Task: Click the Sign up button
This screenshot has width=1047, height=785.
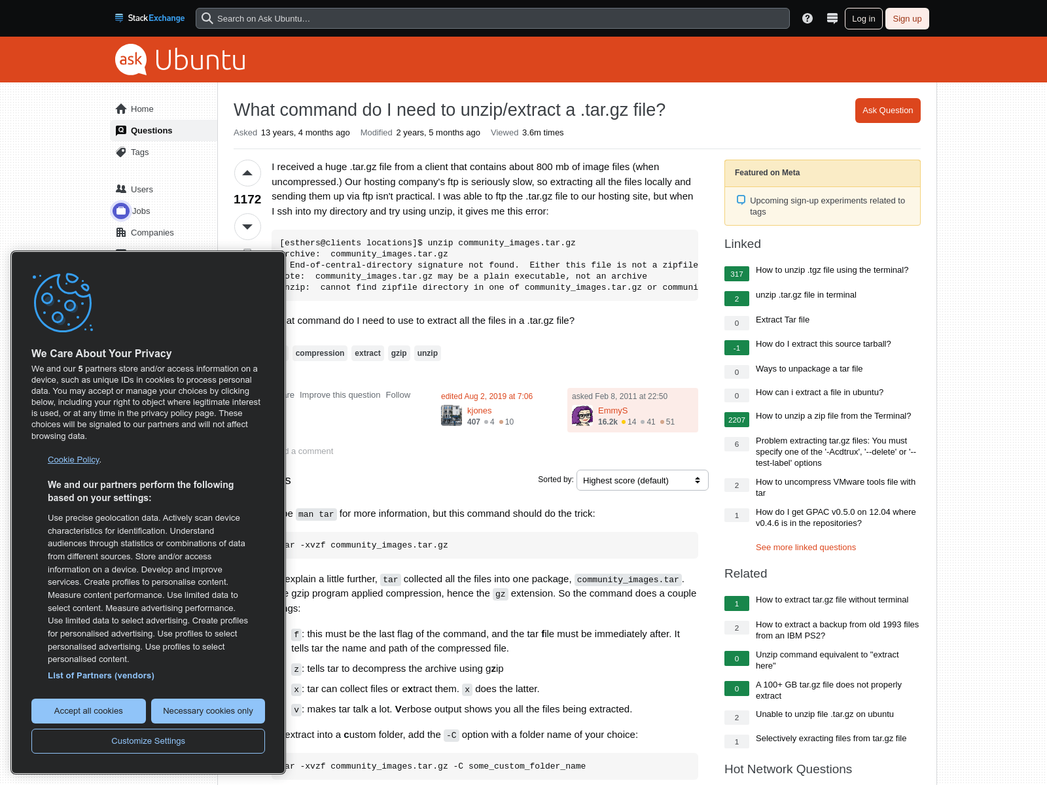Action: (x=907, y=18)
